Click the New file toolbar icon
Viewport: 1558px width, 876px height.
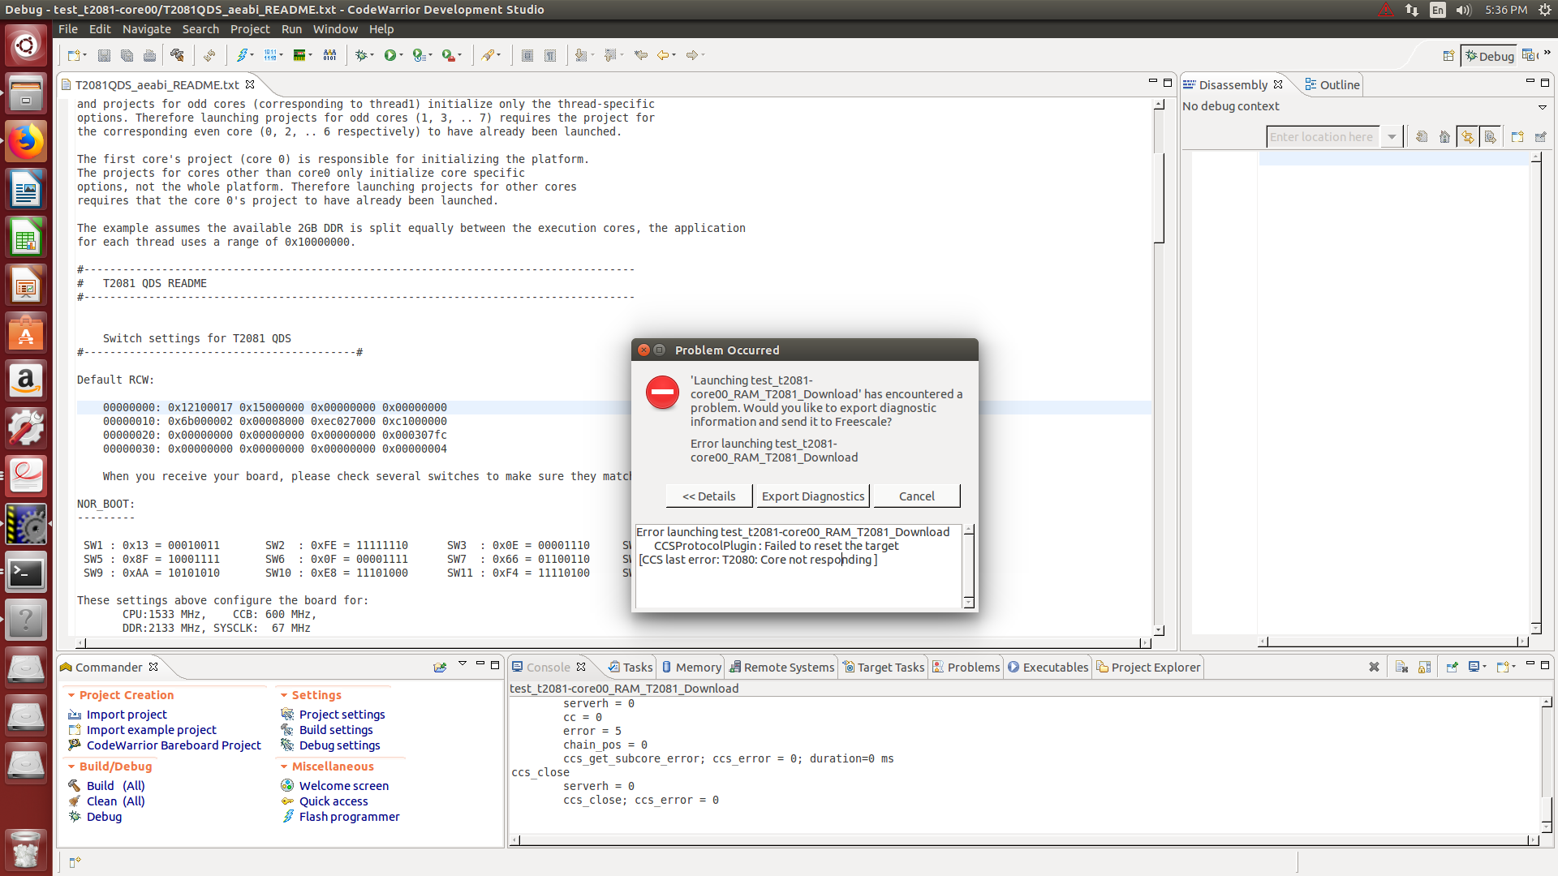point(74,55)
